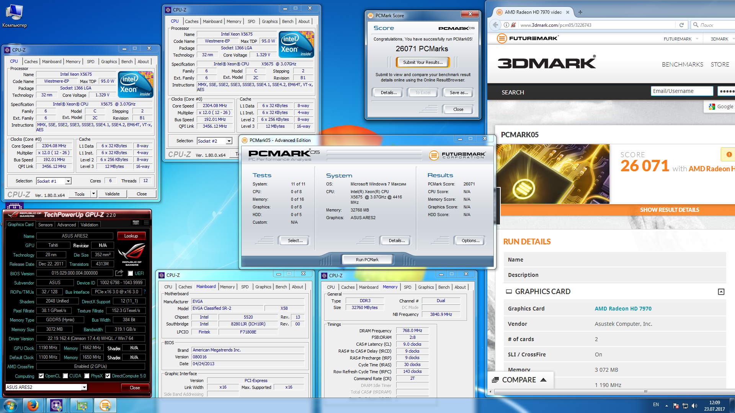Image resolution: width=735 pixels, height=413 pixels.
Task: Click the EN language indicator
Action: pos(656,405)
